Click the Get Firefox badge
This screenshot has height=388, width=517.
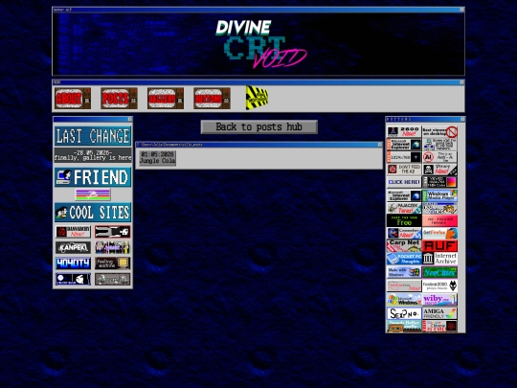439,233
